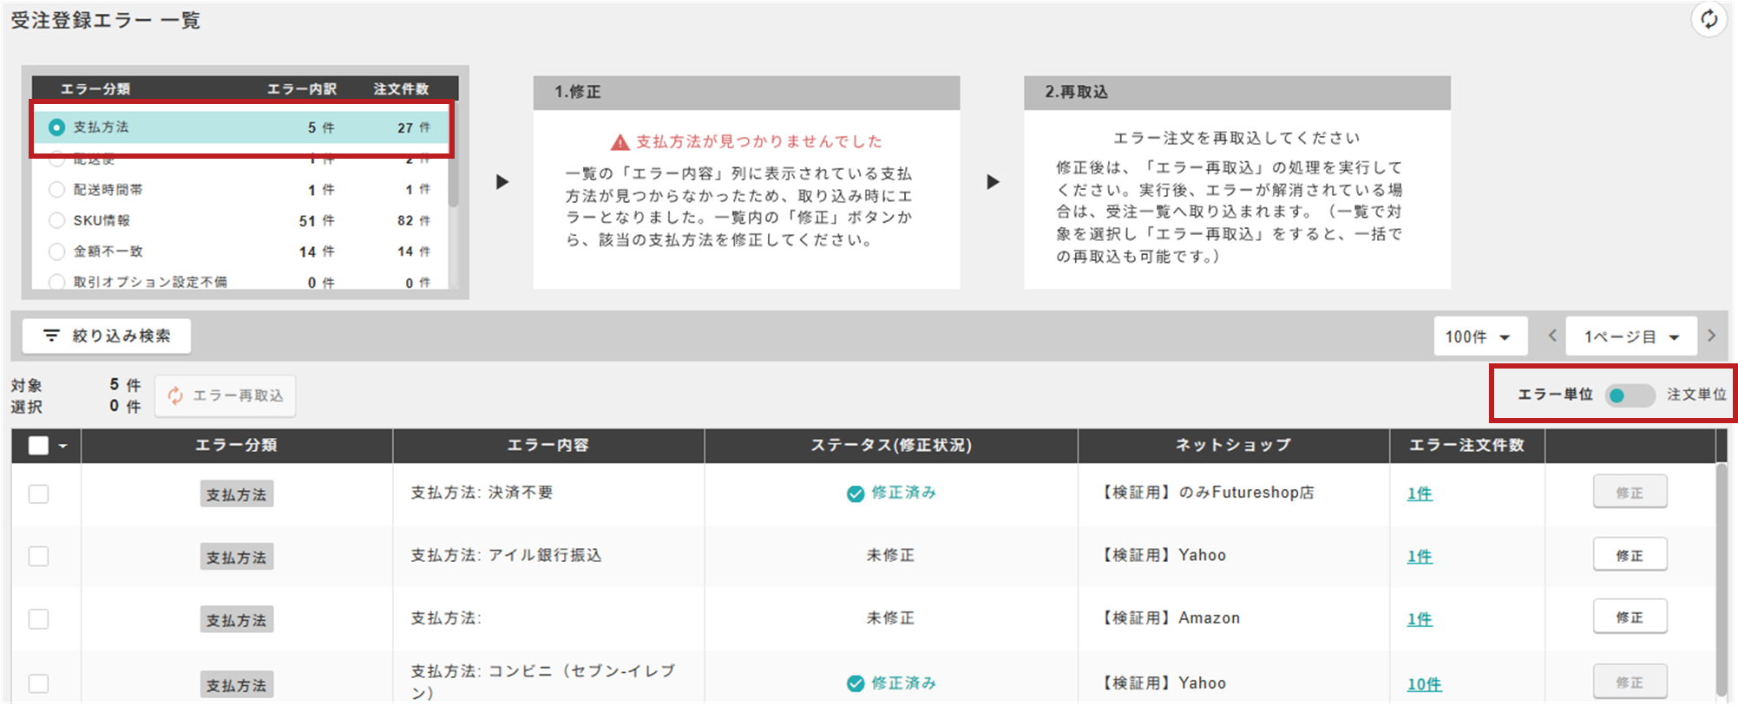Go to previous page with left chevron
Viewport: 1738px width, 705px height.
[x=1552, y=336]
